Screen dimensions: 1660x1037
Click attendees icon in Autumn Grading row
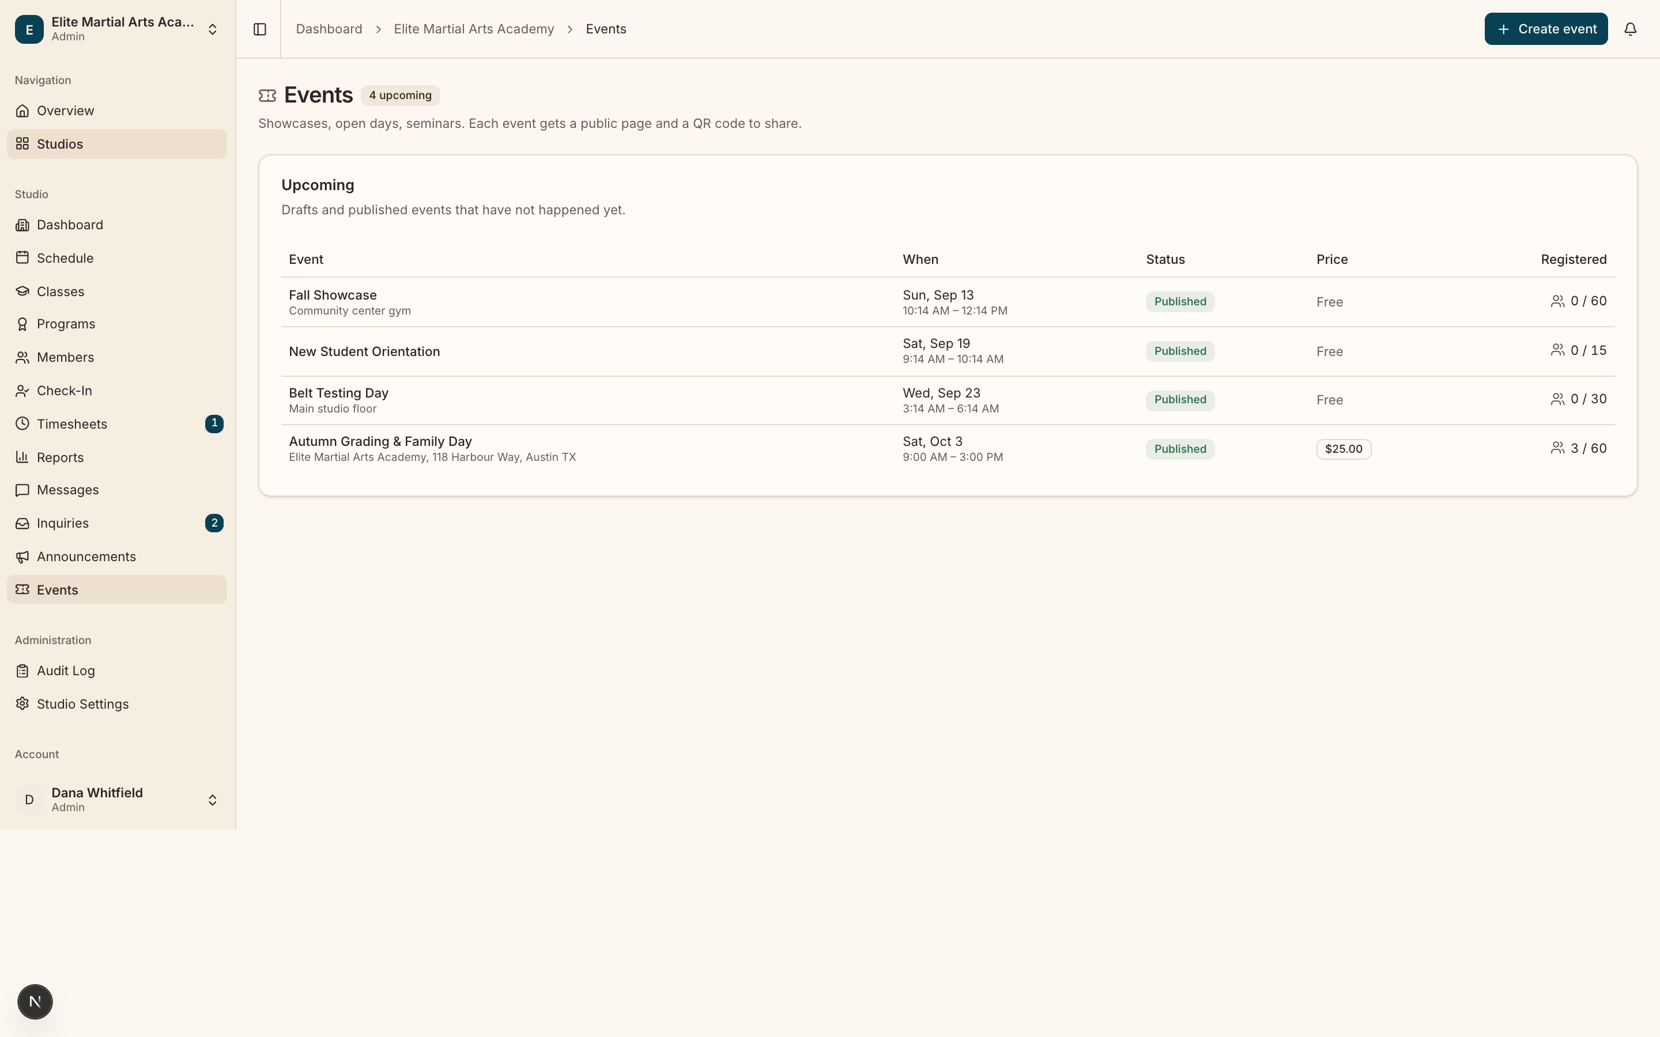click(x=1557, y=449)
